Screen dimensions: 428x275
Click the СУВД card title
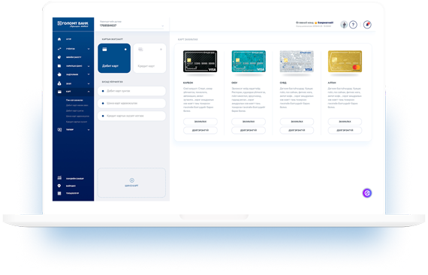[x=283, y=83]
